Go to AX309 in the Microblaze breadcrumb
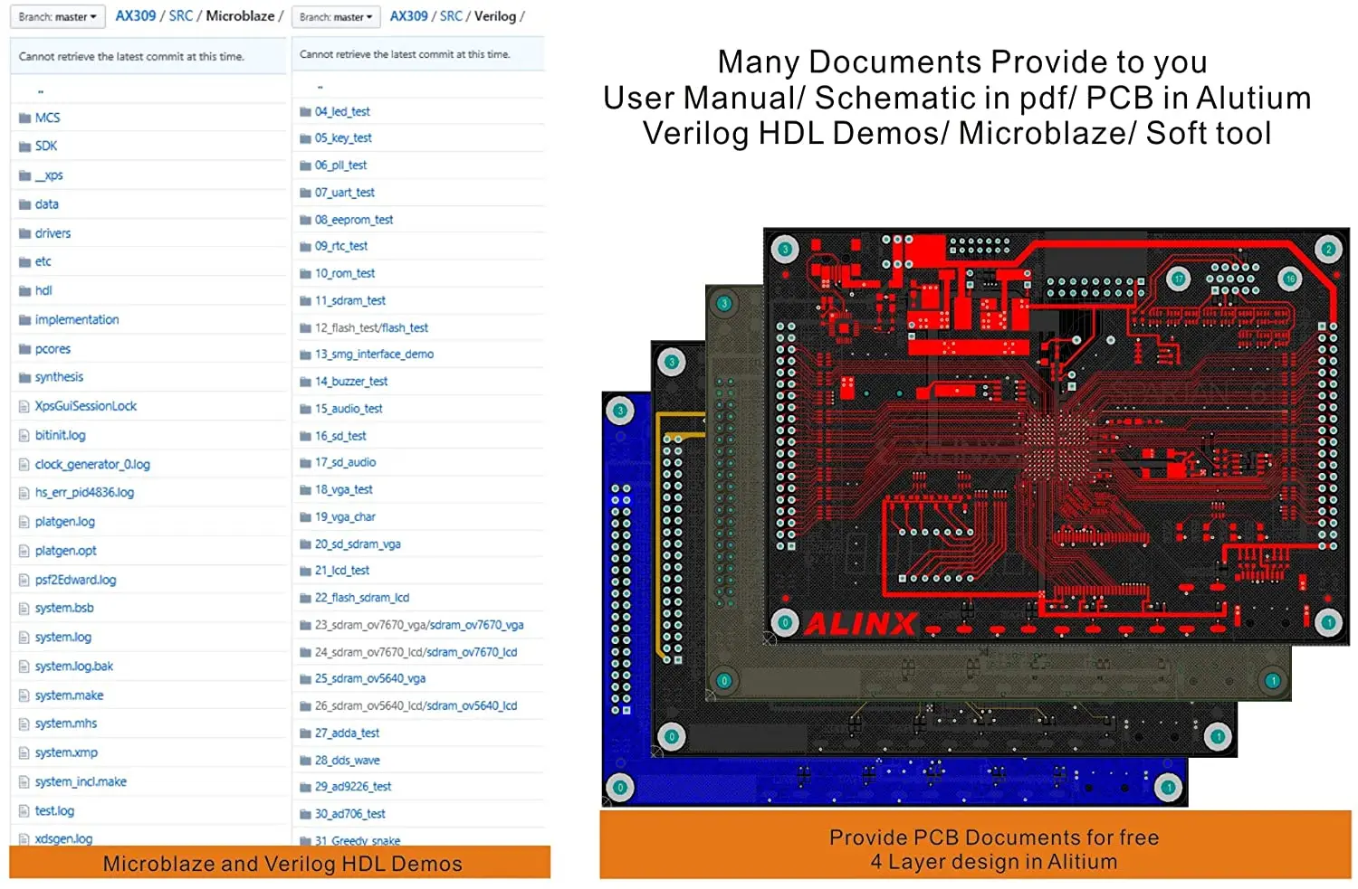Image resolution: width=1358 pixels, height=889 pixels. click(x=136, y=16)
